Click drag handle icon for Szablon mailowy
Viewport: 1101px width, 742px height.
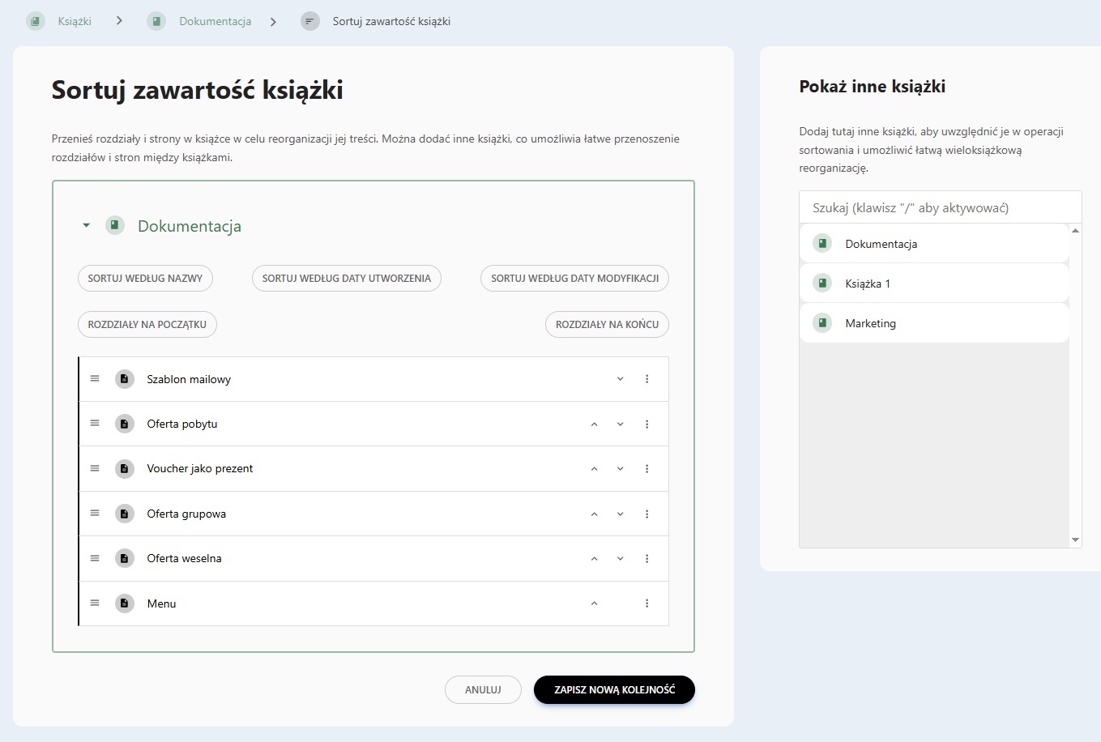coord(95,379)
